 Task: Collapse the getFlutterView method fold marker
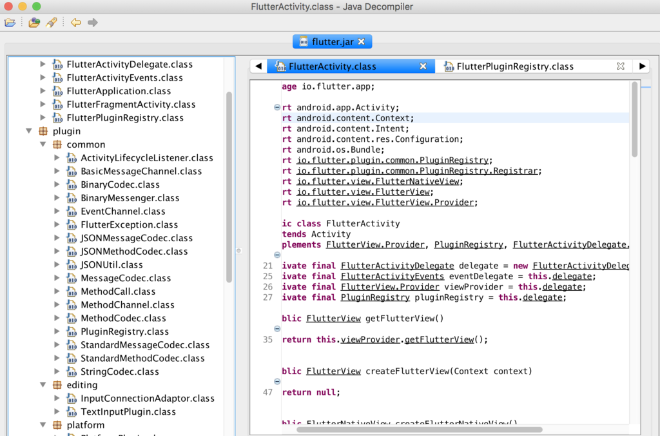click(277, 328)
